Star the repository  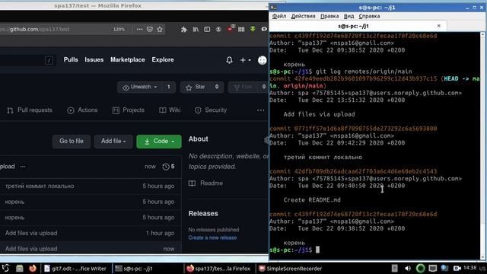(196, 87)
